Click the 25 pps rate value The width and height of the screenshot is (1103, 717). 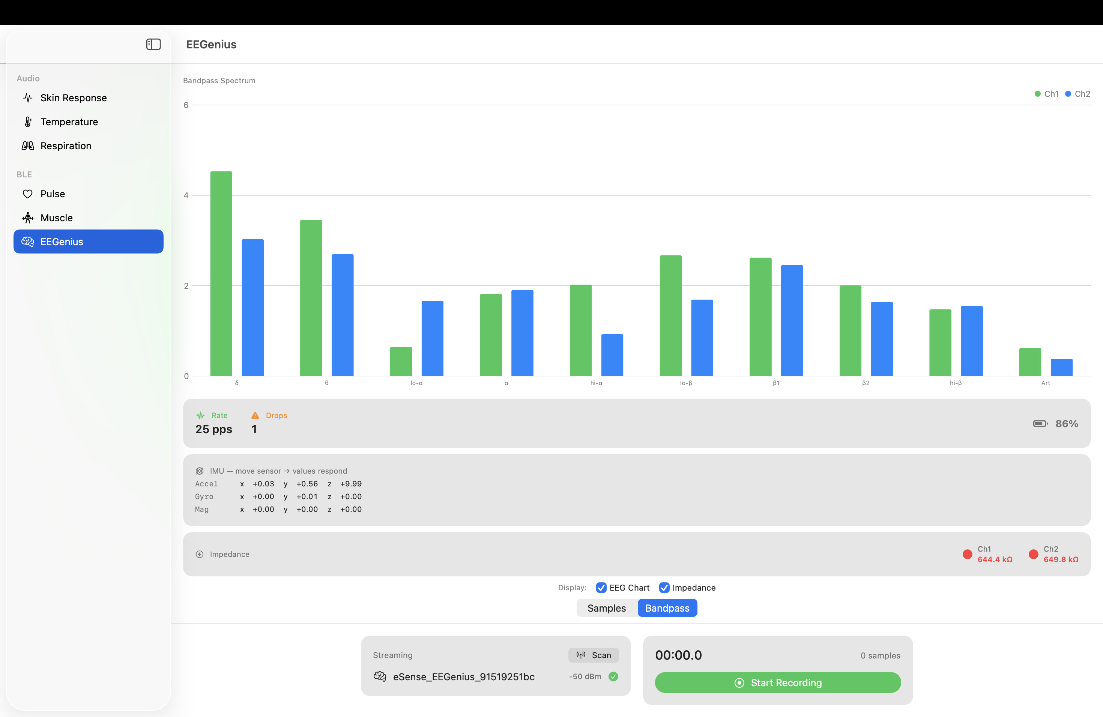tap(213, 429)
